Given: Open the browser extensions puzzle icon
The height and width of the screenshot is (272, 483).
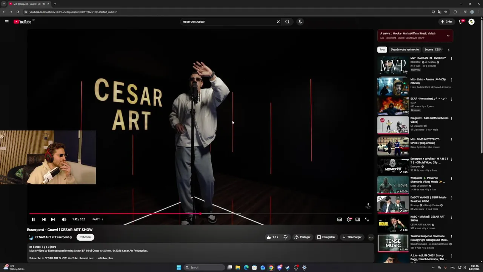Looking at the screenshot, I should (x=455, y=12).
